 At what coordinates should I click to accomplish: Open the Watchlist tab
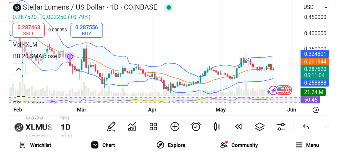[35, 145]
